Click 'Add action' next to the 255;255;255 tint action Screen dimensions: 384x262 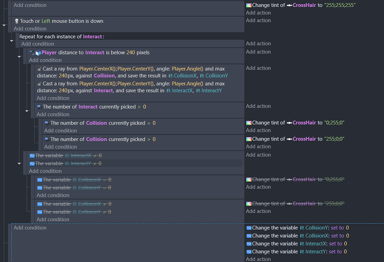point(258,12)
